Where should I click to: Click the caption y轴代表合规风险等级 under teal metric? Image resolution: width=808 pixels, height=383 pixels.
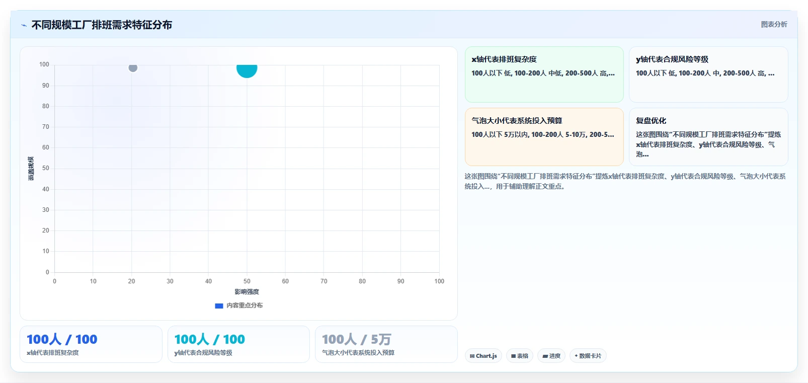tap(203, 353)
